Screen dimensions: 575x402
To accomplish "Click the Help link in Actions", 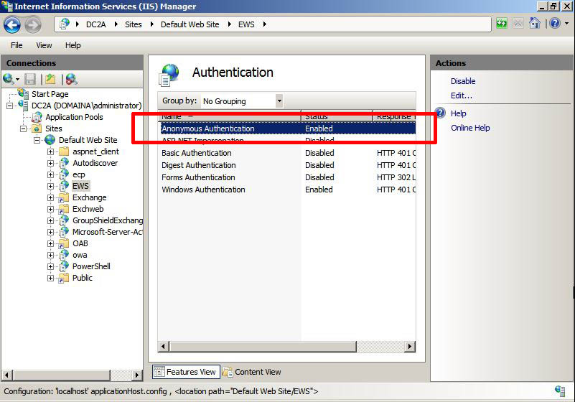I will 459,113.
